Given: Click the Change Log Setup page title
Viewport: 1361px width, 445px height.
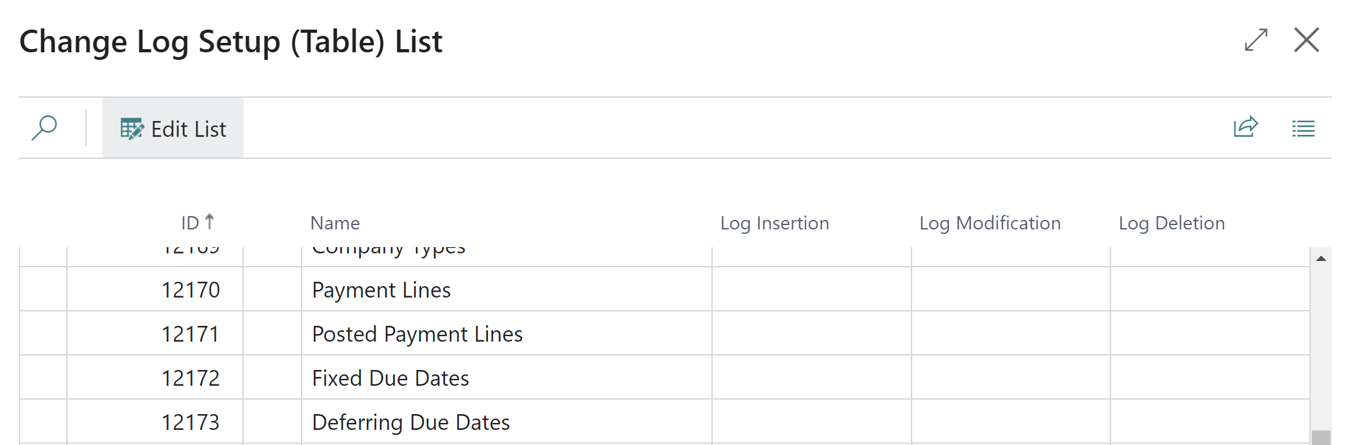Looking at the screenshot, I should pos(230,41).
